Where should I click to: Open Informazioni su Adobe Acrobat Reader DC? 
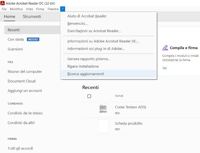(x=103, y=41)
